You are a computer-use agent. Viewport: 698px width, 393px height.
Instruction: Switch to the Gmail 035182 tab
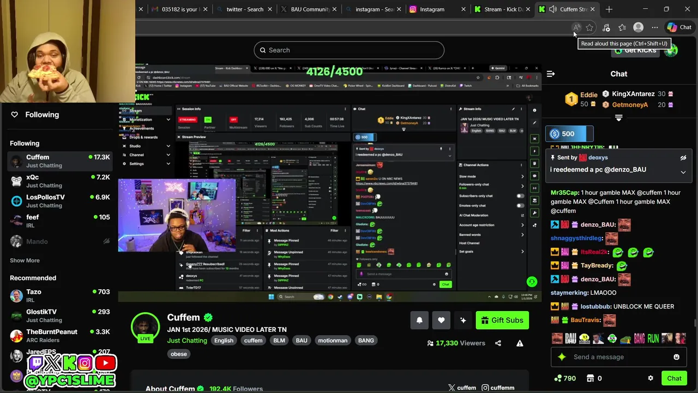(180, 9)
